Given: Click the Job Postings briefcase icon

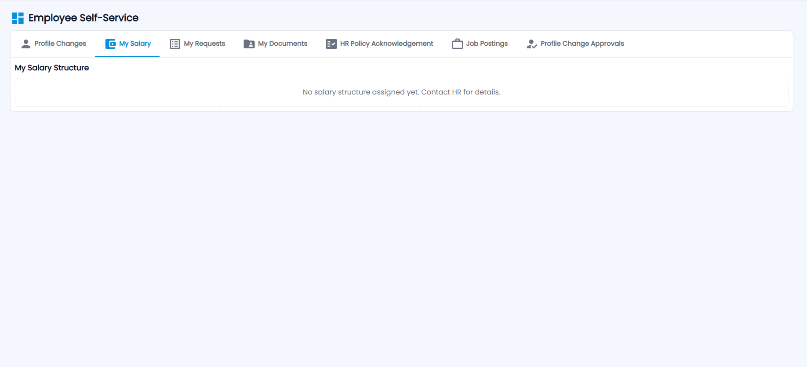Looking at the screenshot, I should [x=458, y=44].
